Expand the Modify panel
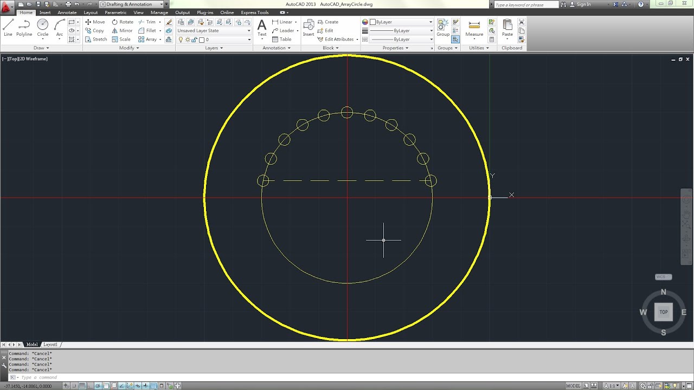 click(129, 48)
